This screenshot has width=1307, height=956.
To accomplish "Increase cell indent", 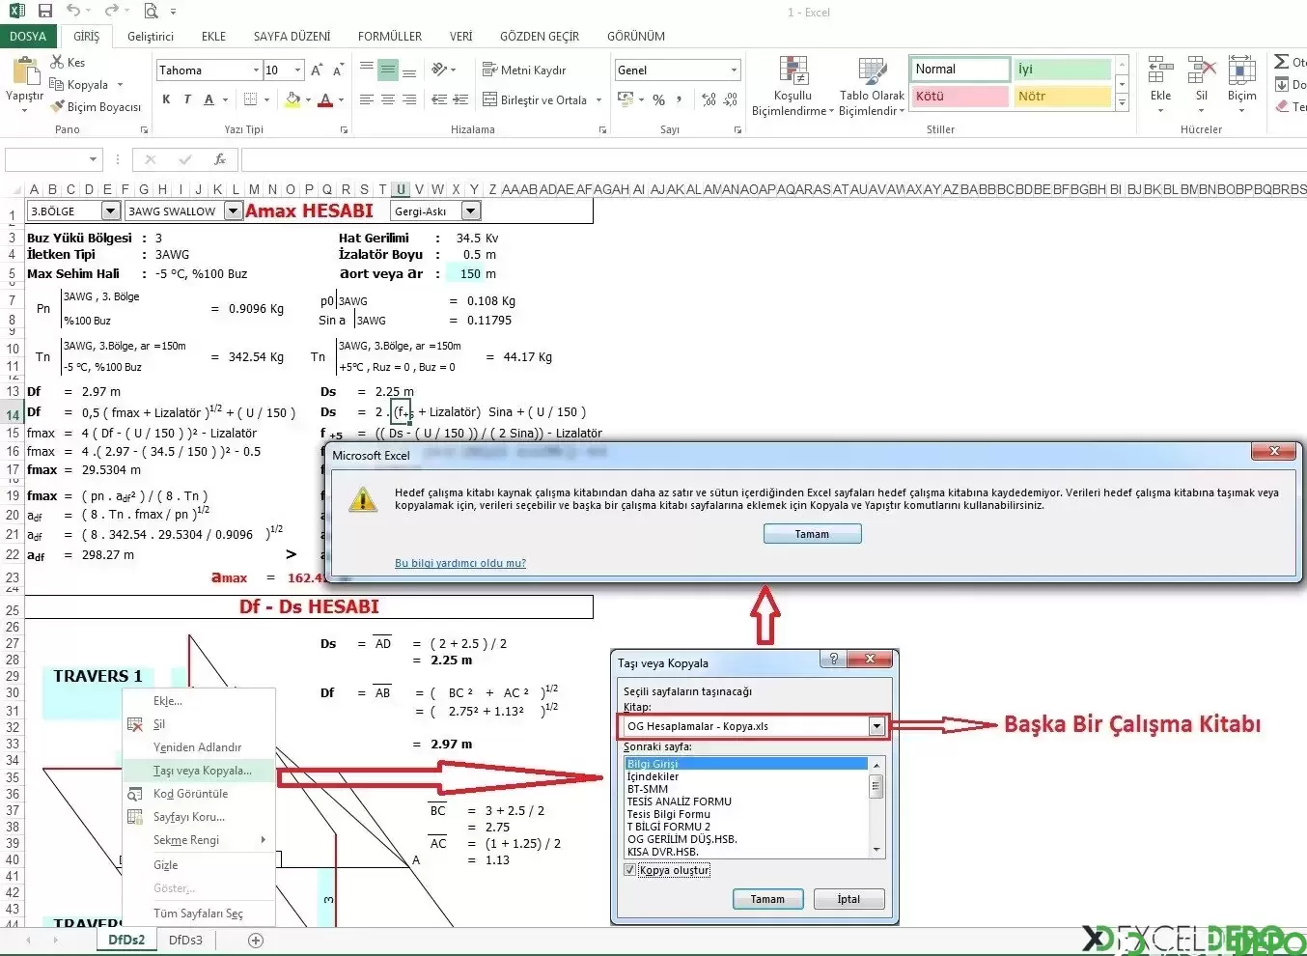I will [460, 99].
